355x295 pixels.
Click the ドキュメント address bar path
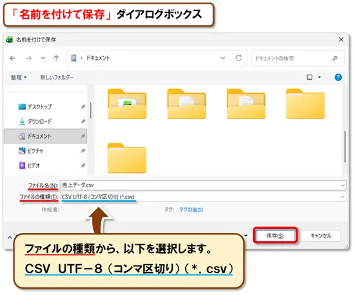click(98, 58)
